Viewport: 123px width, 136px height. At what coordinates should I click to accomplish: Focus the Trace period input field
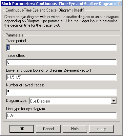(x=61, y=48)
